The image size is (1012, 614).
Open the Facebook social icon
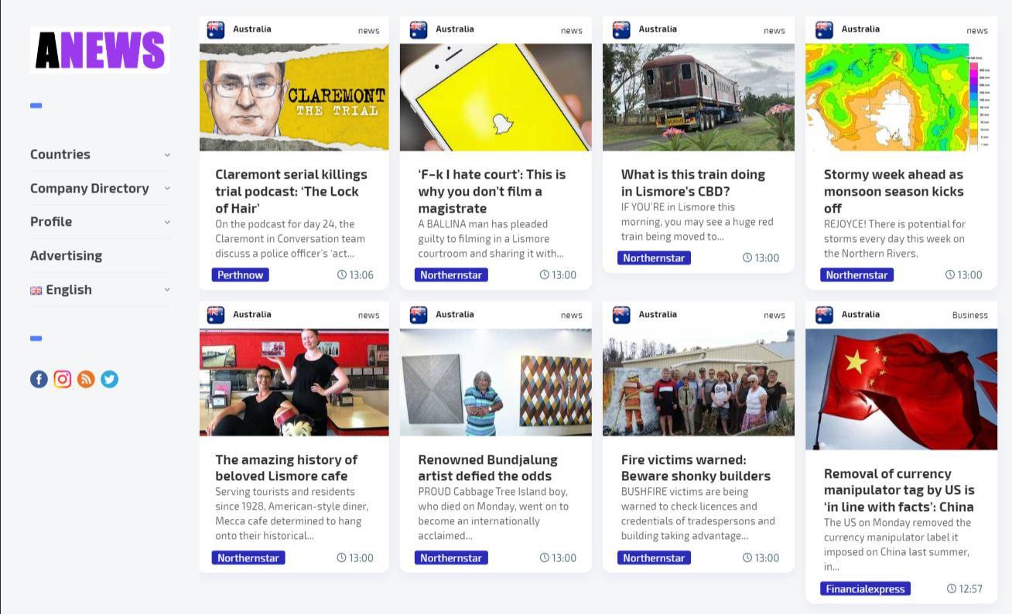click(39, 379)
